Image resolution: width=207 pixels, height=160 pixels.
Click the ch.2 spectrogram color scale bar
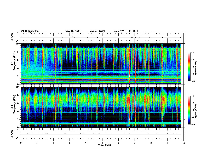click(x=189, y=110)
